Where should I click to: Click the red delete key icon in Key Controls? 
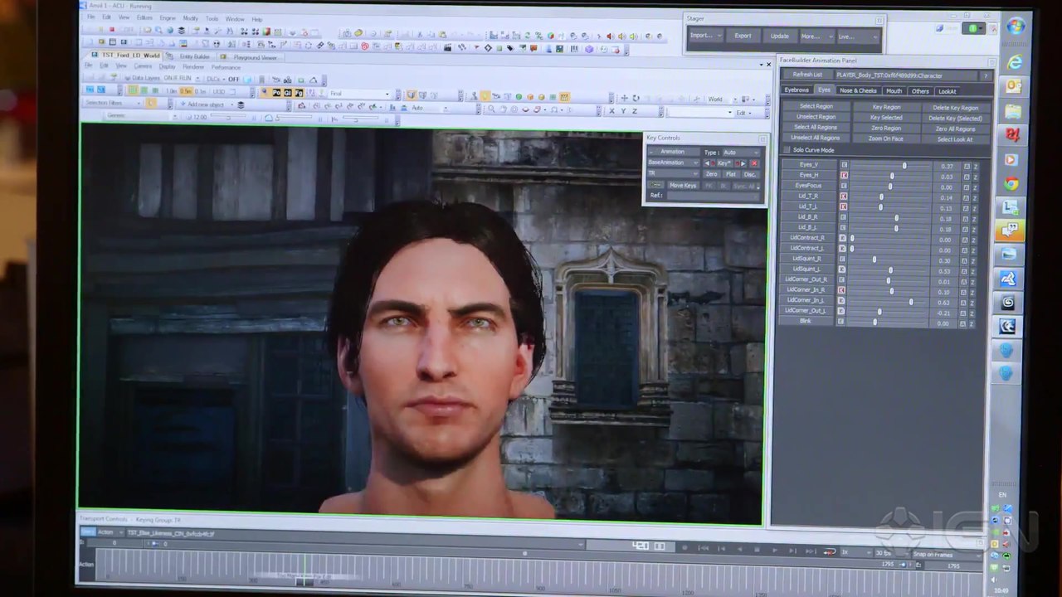[753, 163]
